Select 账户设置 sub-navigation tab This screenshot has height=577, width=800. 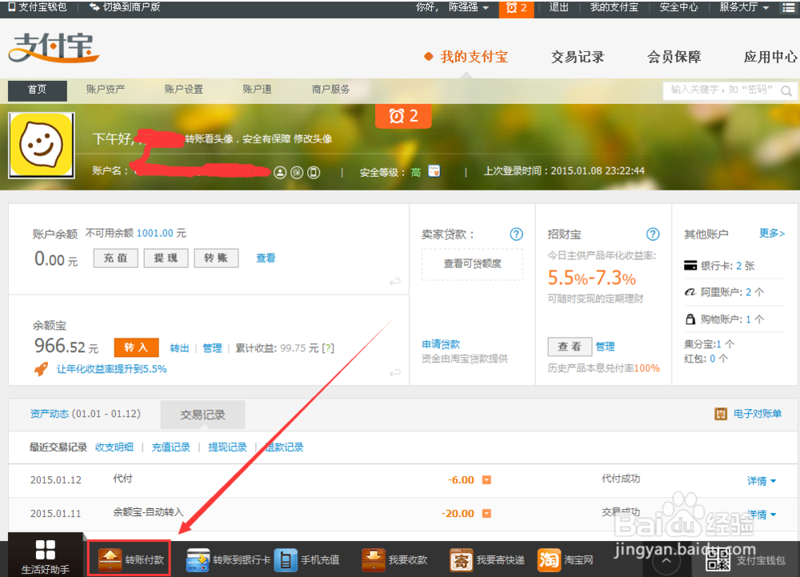pos(184,90)
